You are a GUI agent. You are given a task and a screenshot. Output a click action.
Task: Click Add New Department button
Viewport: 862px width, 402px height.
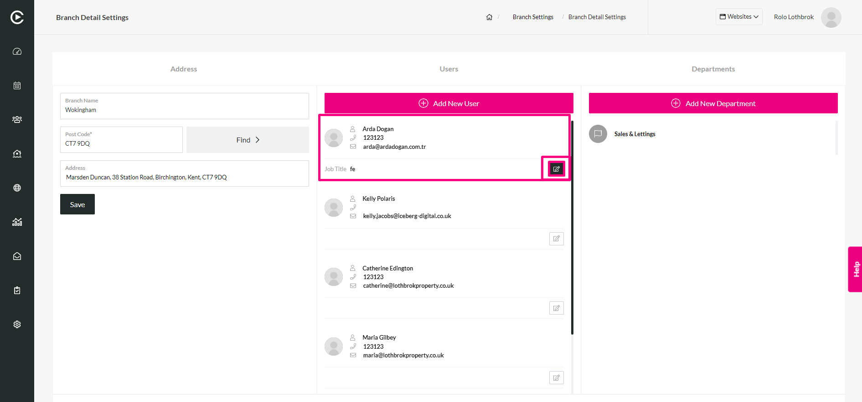(x=713, y=103)
